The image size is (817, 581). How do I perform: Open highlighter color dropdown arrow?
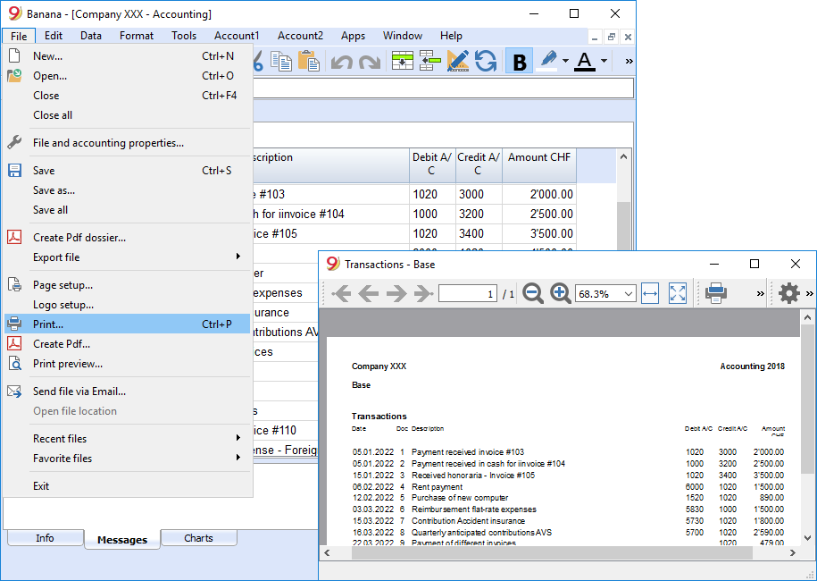pyautogui.click(x=566, y=61)
